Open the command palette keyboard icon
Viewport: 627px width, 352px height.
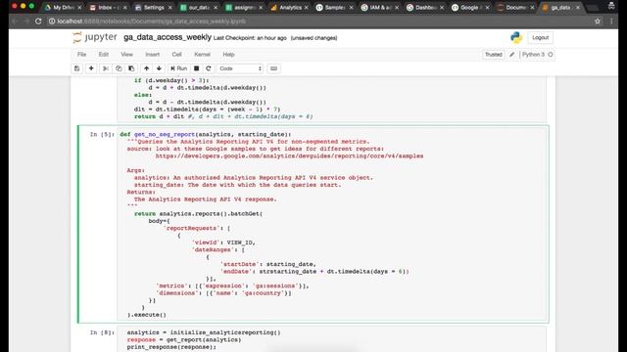pos(273,68)
